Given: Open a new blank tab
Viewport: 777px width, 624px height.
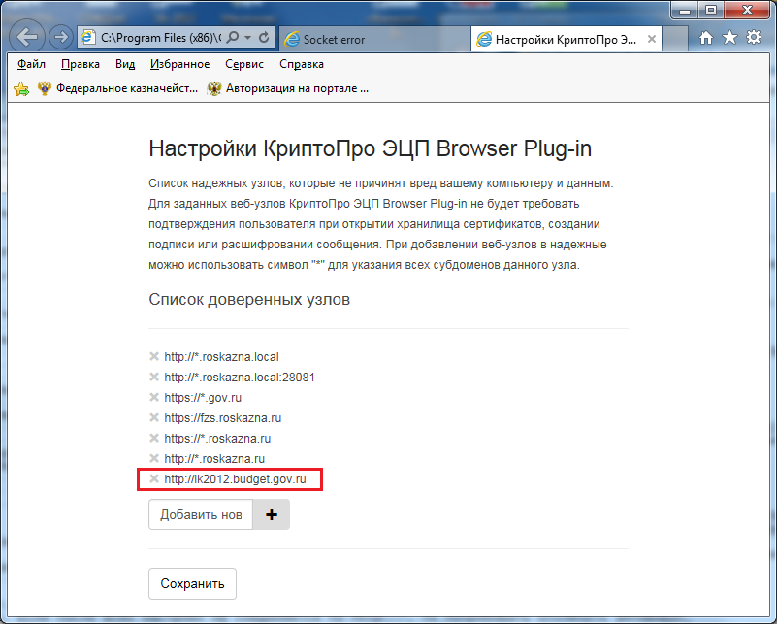Looking at the screenshot, I should click(x=675, y=39).
